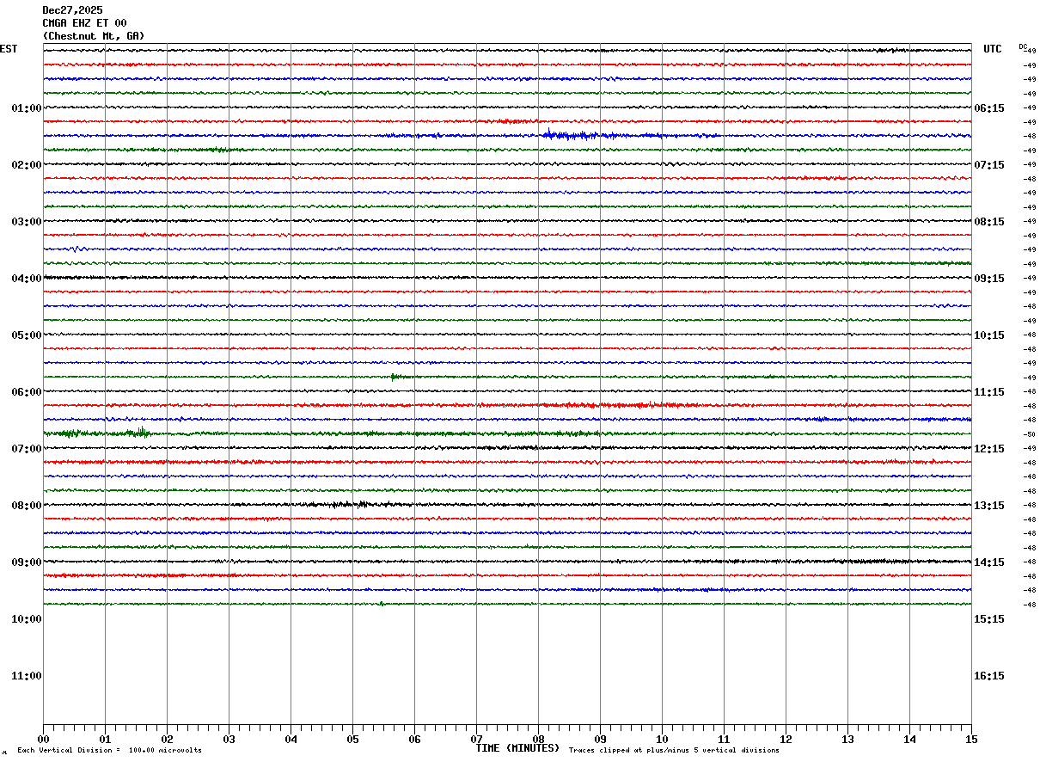Click the "14:15" UTC time label
The height and width of the screenshot is (762, 1040).
pyautogui.click(x=989, y=562)
